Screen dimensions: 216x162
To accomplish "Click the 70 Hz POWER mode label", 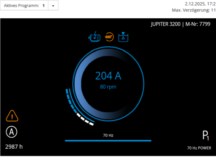I will coord(199,148).
